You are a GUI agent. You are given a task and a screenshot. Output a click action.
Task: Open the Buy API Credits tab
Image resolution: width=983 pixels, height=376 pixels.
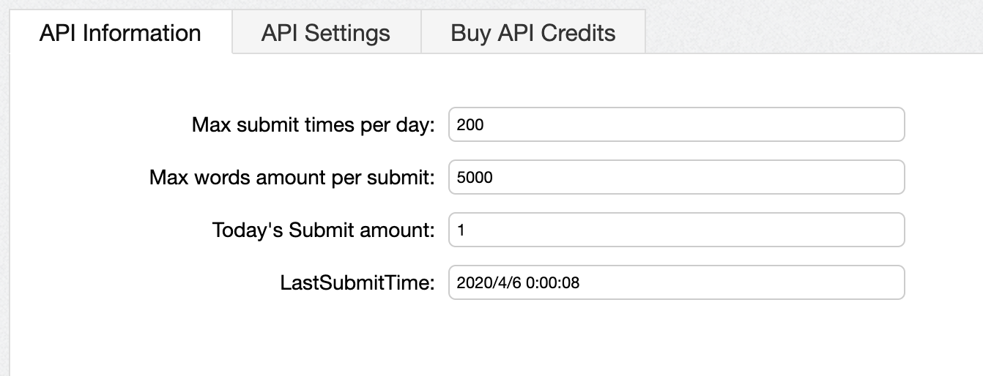click(x=533, y=33)
